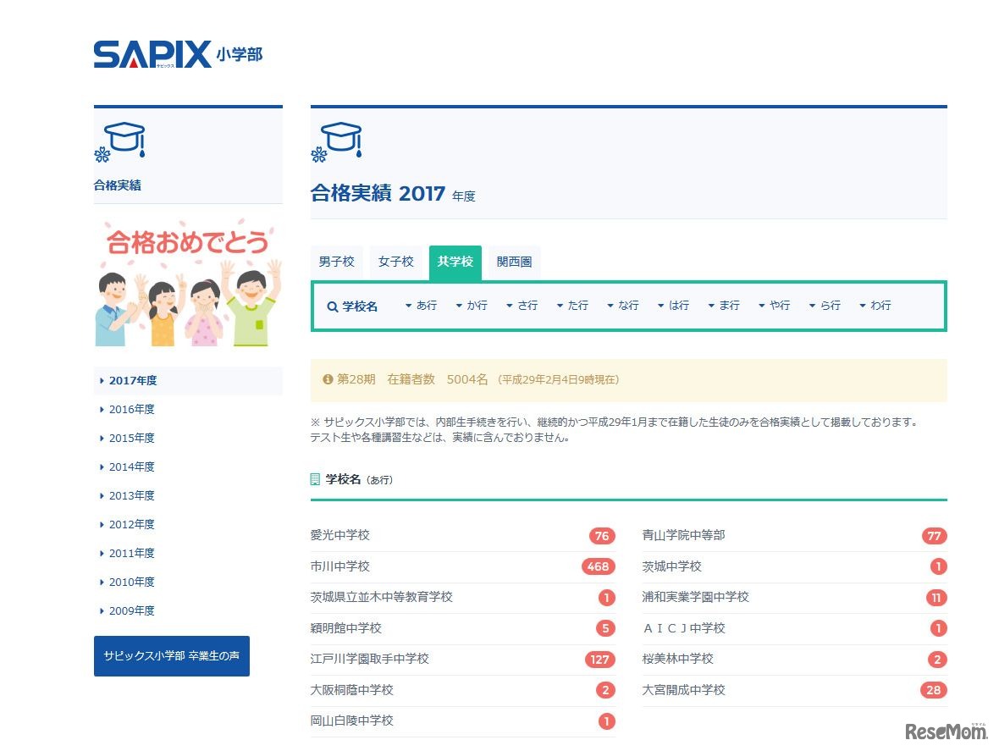Click the info icon beside 第28期 在籍者数
Image resolution: width=999 pixels, height=751 pixels.
coord(328,379)
